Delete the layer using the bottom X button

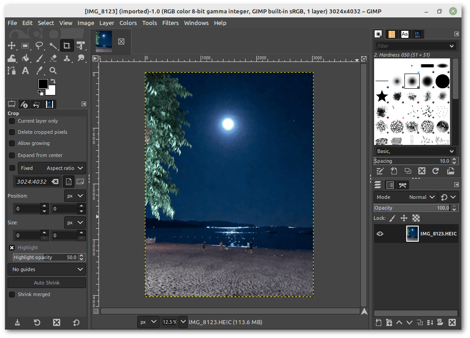[452, 322]
